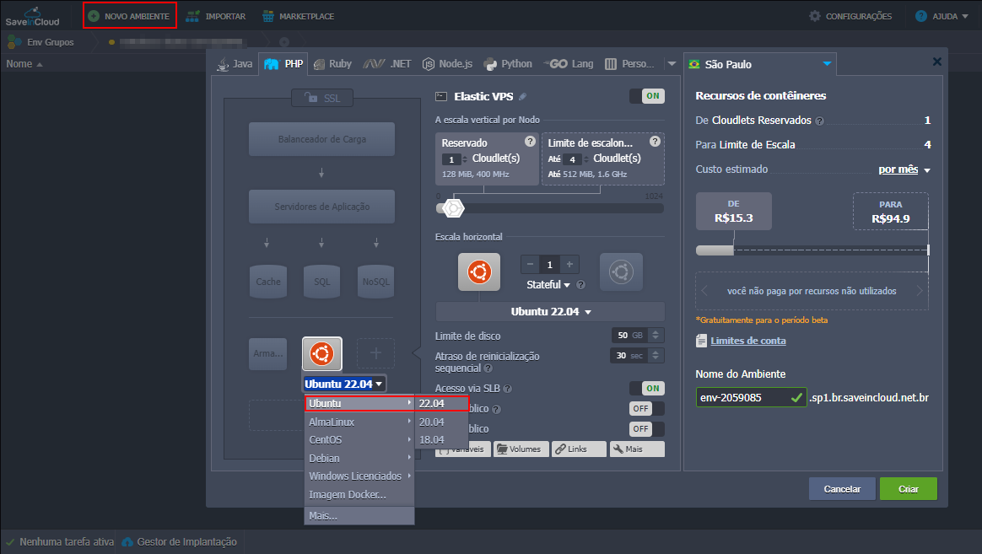Set the scaling limit cloudlets field
The height and width of the screenshot is (554, 982).
pyautogui.click(x=573, y=159)
